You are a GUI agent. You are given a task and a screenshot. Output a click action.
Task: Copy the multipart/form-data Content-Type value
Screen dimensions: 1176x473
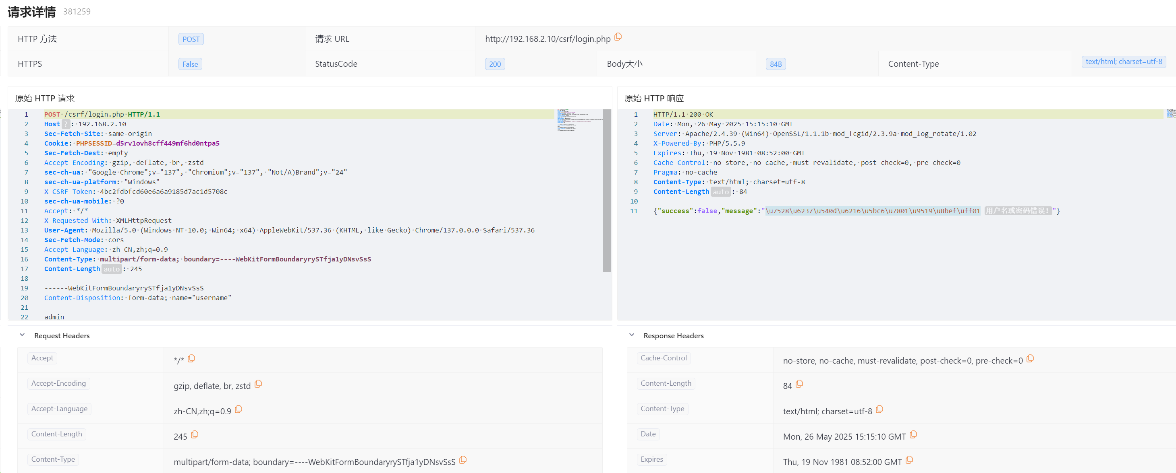point(463,460)
